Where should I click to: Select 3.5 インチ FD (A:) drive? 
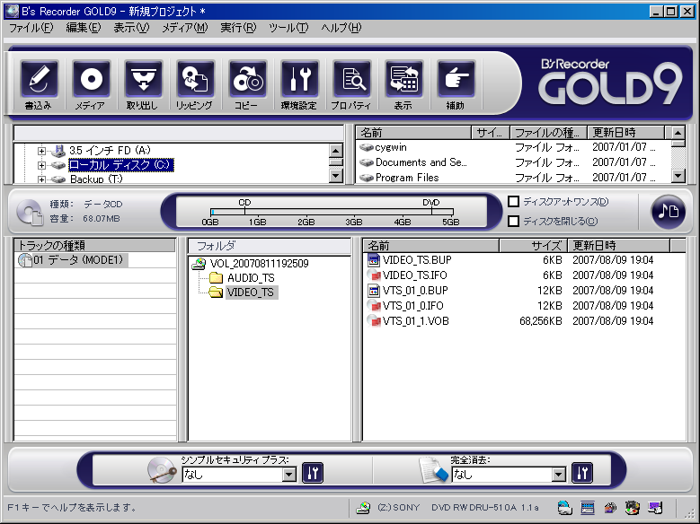[110, 151]
